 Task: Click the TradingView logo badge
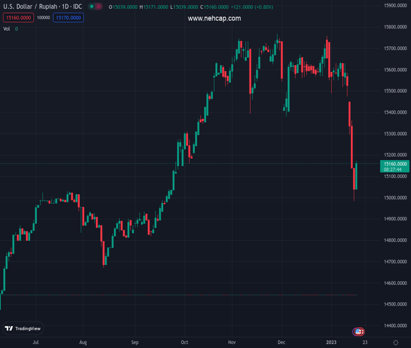tap(23, 329)
